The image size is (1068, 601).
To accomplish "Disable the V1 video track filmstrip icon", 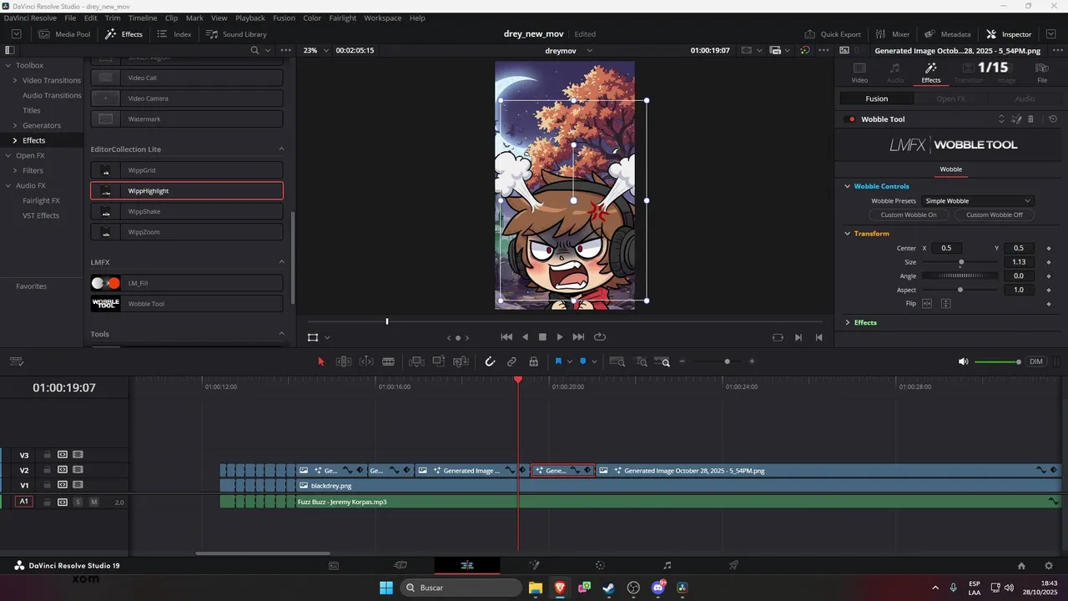I will pos(78,485).
